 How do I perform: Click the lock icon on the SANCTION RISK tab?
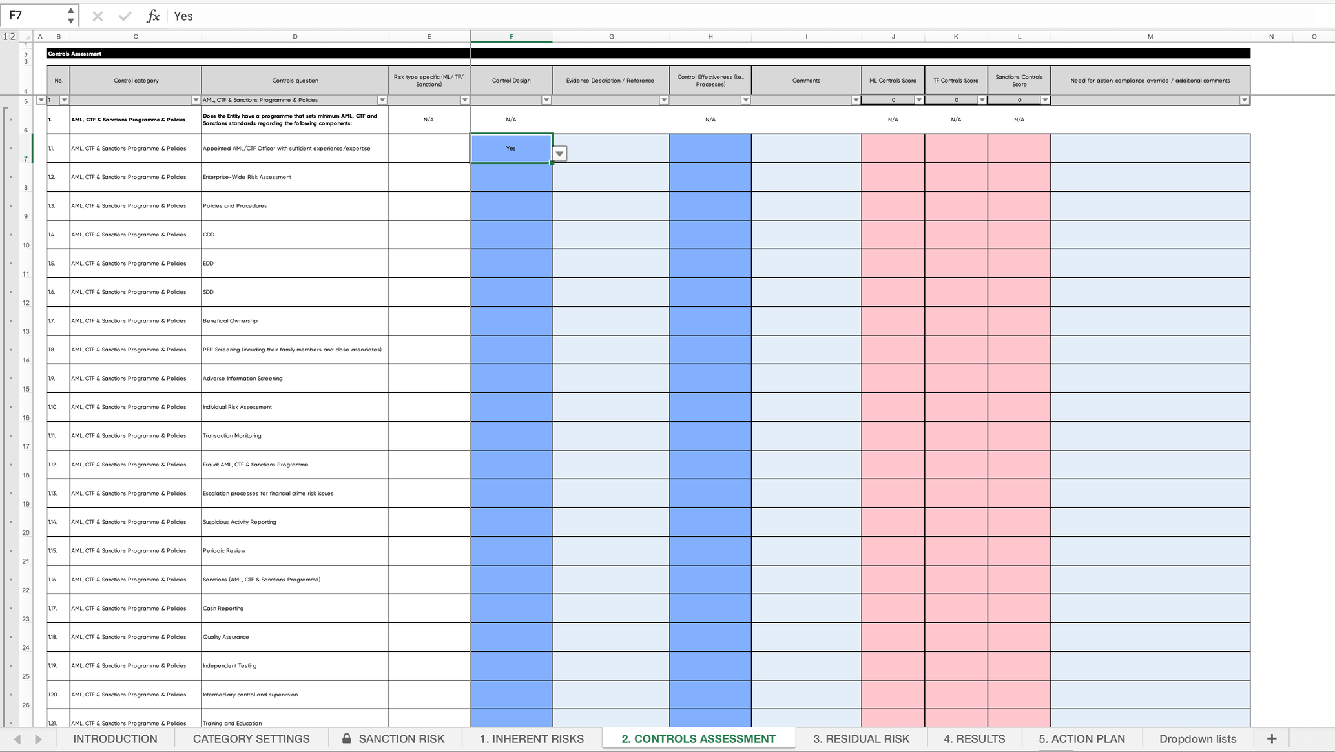(x=347, y=738)
